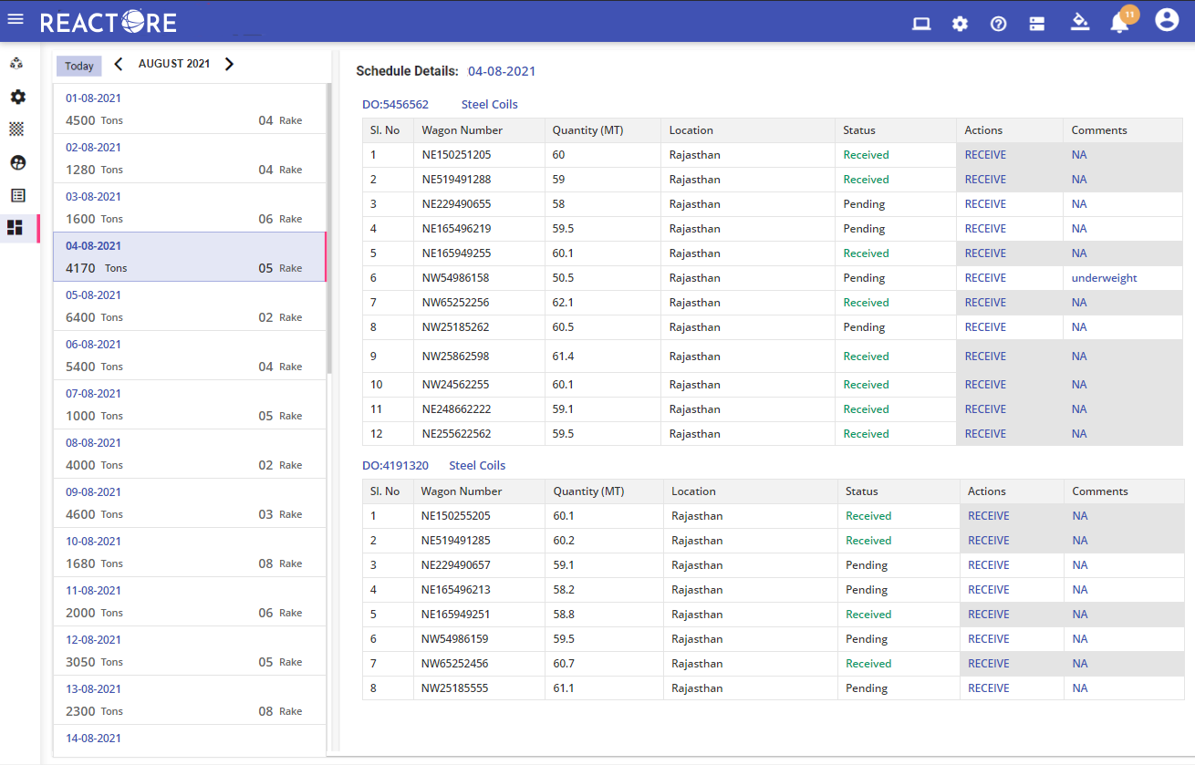The width and height of the screenshot is (1195, 765).
Task: Click RECEIVE for wagon NE229490657
Action: (989, 565)
